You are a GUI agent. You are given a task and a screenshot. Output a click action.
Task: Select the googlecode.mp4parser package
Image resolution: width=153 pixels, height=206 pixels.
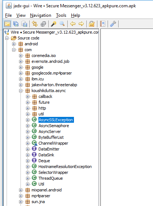pyautogui.click(x=52, y=73)
